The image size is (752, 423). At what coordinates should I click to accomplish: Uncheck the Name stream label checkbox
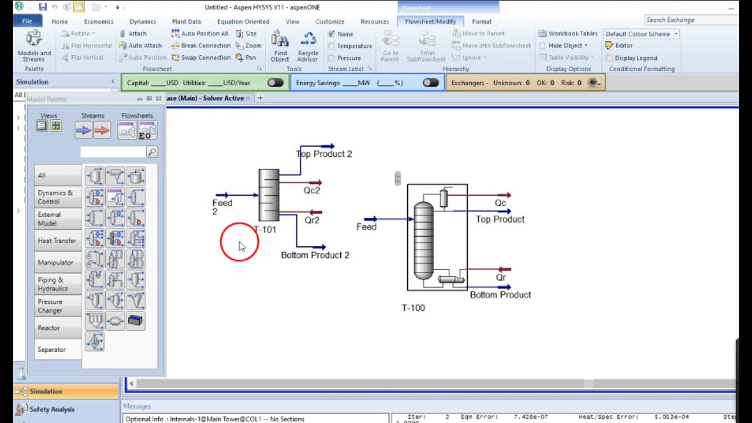pos(331,34)
